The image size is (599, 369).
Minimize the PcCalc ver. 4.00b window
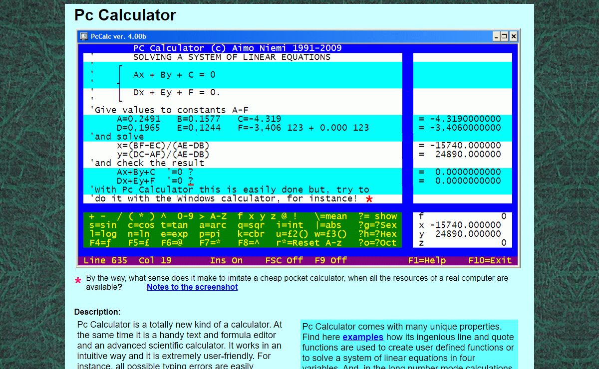coord(496,36)
